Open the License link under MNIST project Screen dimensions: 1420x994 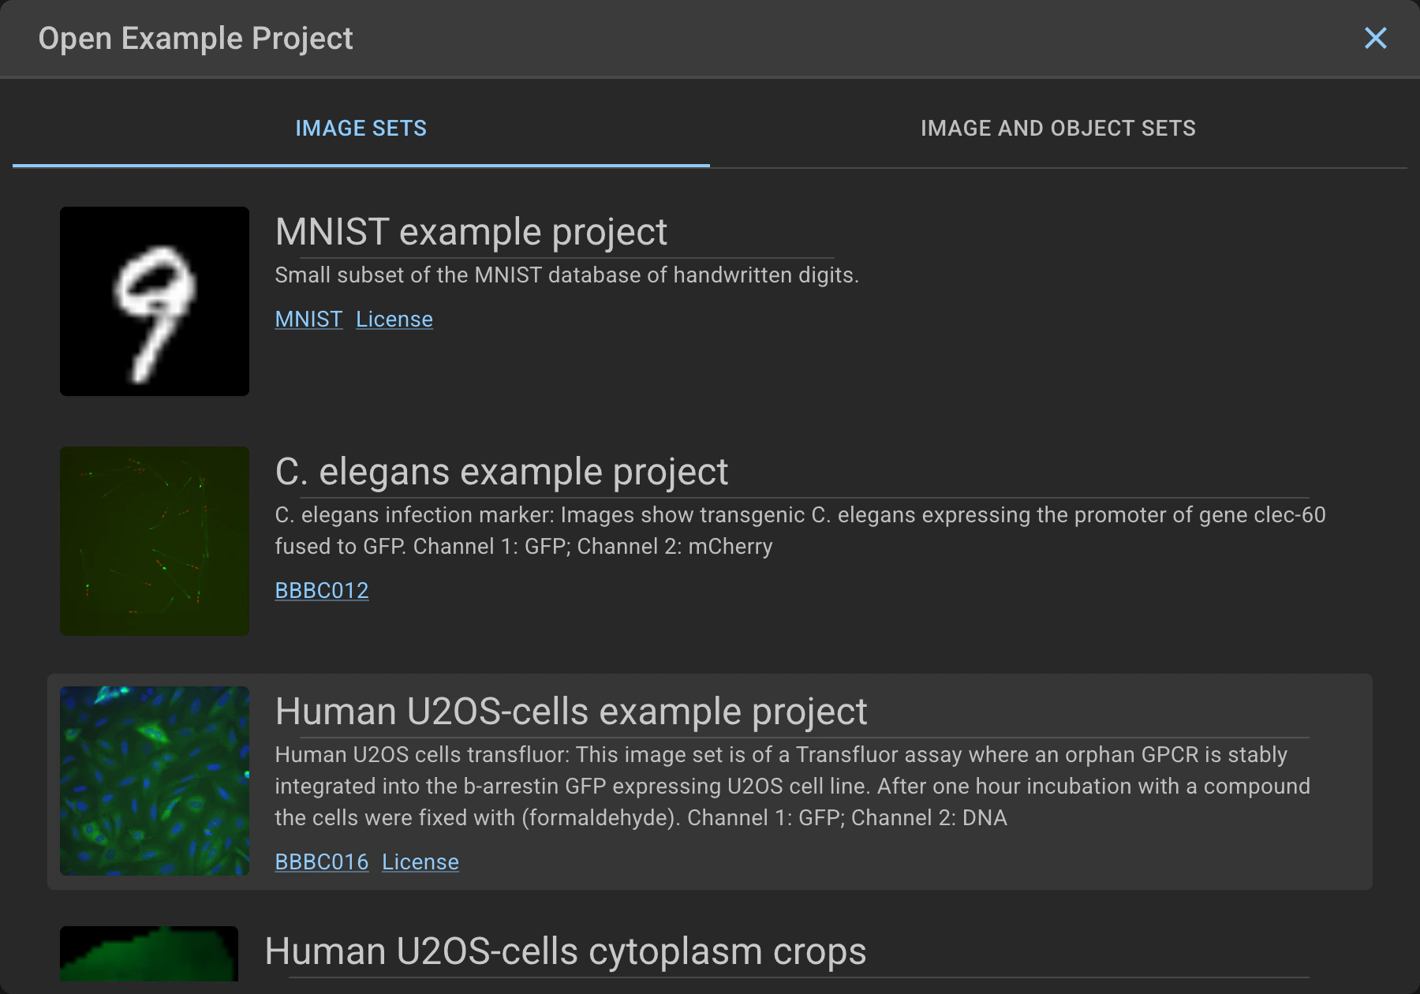click(394, 319)
